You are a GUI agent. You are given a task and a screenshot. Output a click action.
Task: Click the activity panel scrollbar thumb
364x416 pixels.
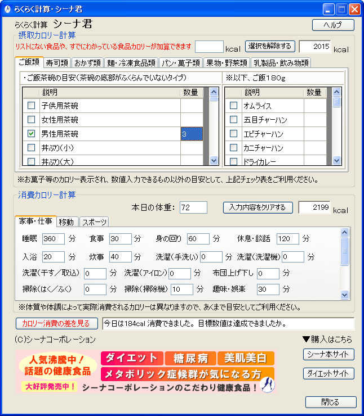[x=345, y=251]
